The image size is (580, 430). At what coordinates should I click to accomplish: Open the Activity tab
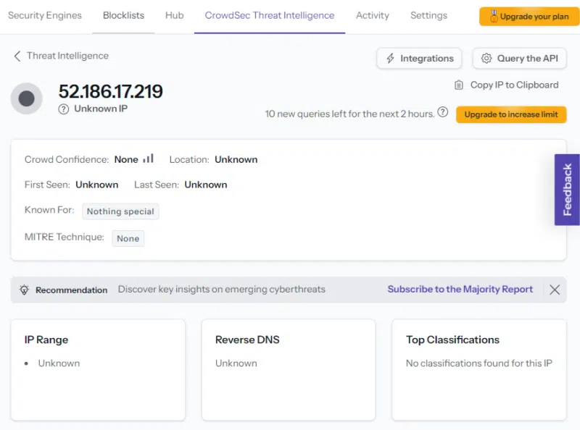click(373, 15)
